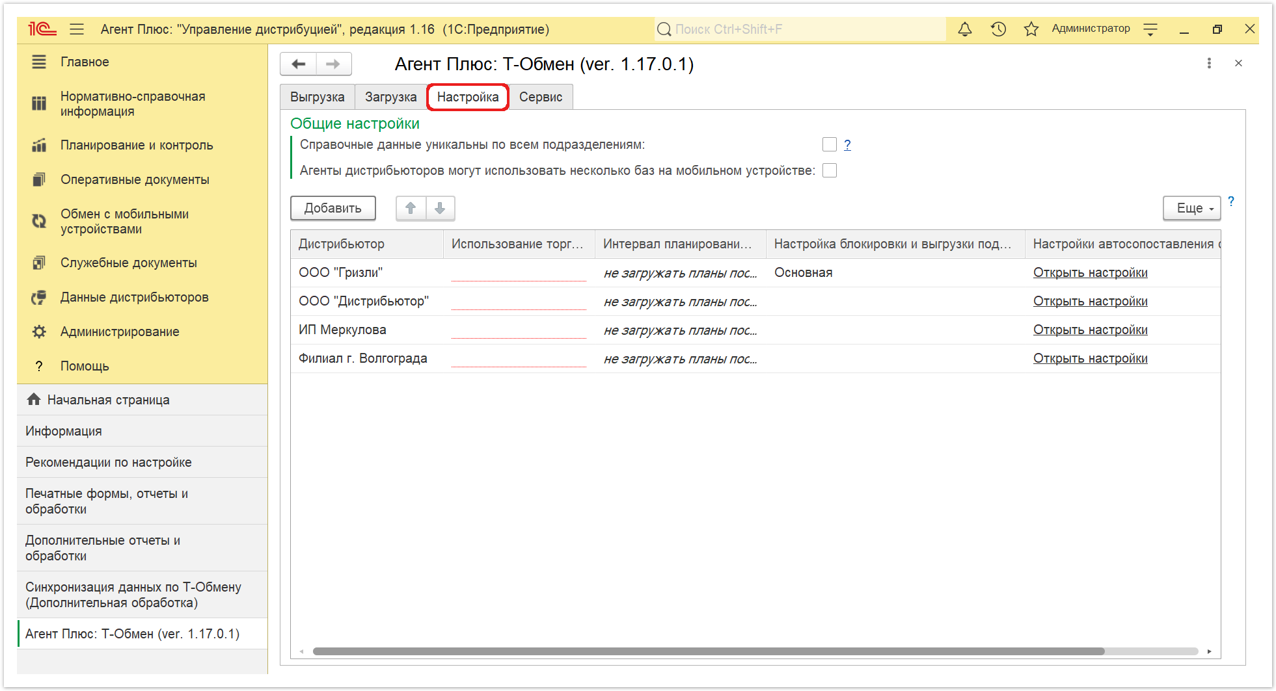The image size is (1276, 691).
Task: Click the scrollbar left arrow
Action: [x=301, y=651]
